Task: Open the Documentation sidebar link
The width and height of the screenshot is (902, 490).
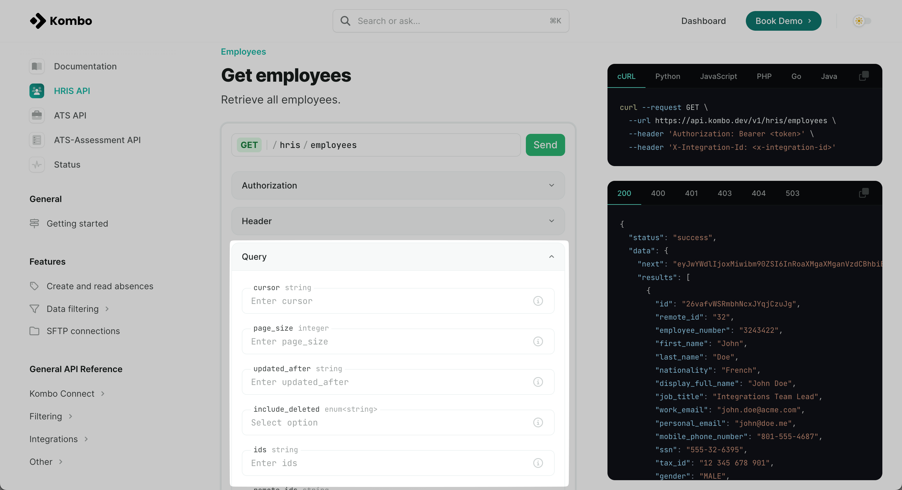Action: [85, 66]
